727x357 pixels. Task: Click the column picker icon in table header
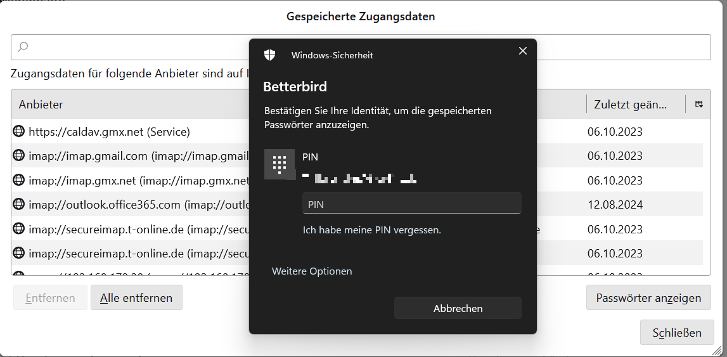pyautogui.click(x=699, y=105)
